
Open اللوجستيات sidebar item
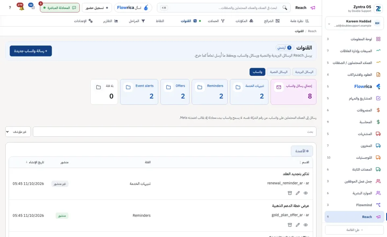coord(354,158)
